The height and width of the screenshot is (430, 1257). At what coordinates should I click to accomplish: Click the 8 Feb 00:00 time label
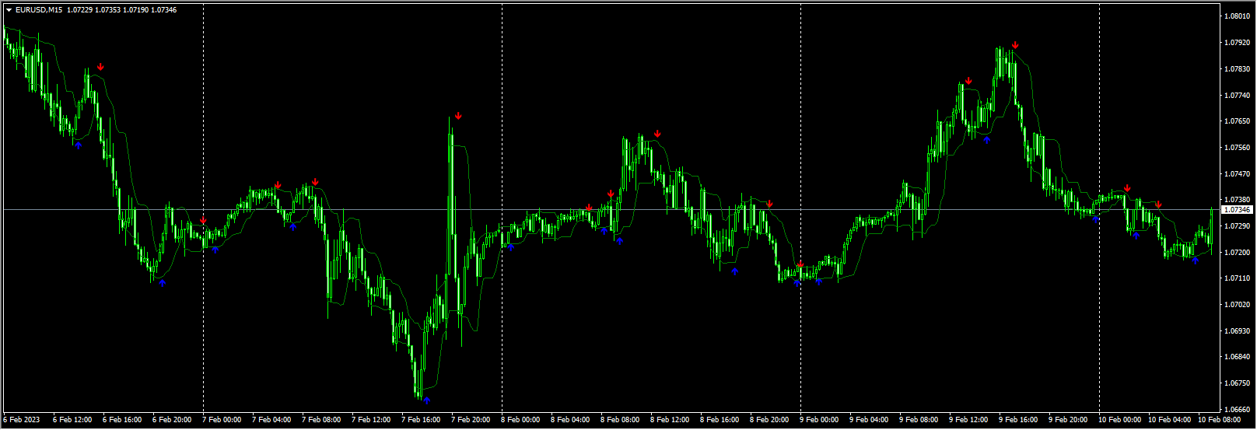tap(520, 420)
